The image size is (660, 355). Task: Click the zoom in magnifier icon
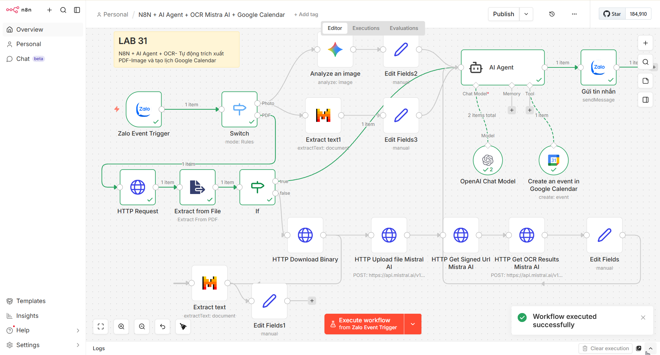(x=121, y=326)
